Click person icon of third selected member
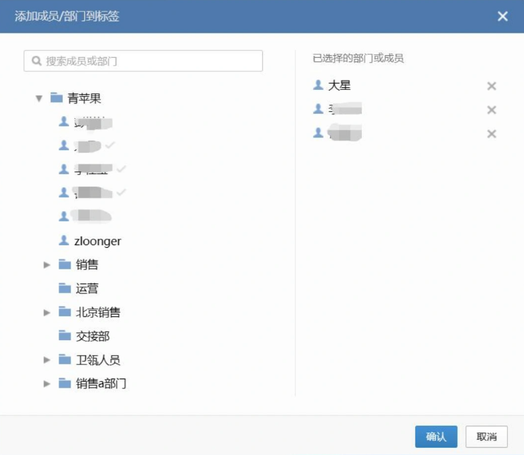The image size is (524, 455). click(x=318, y=133)
